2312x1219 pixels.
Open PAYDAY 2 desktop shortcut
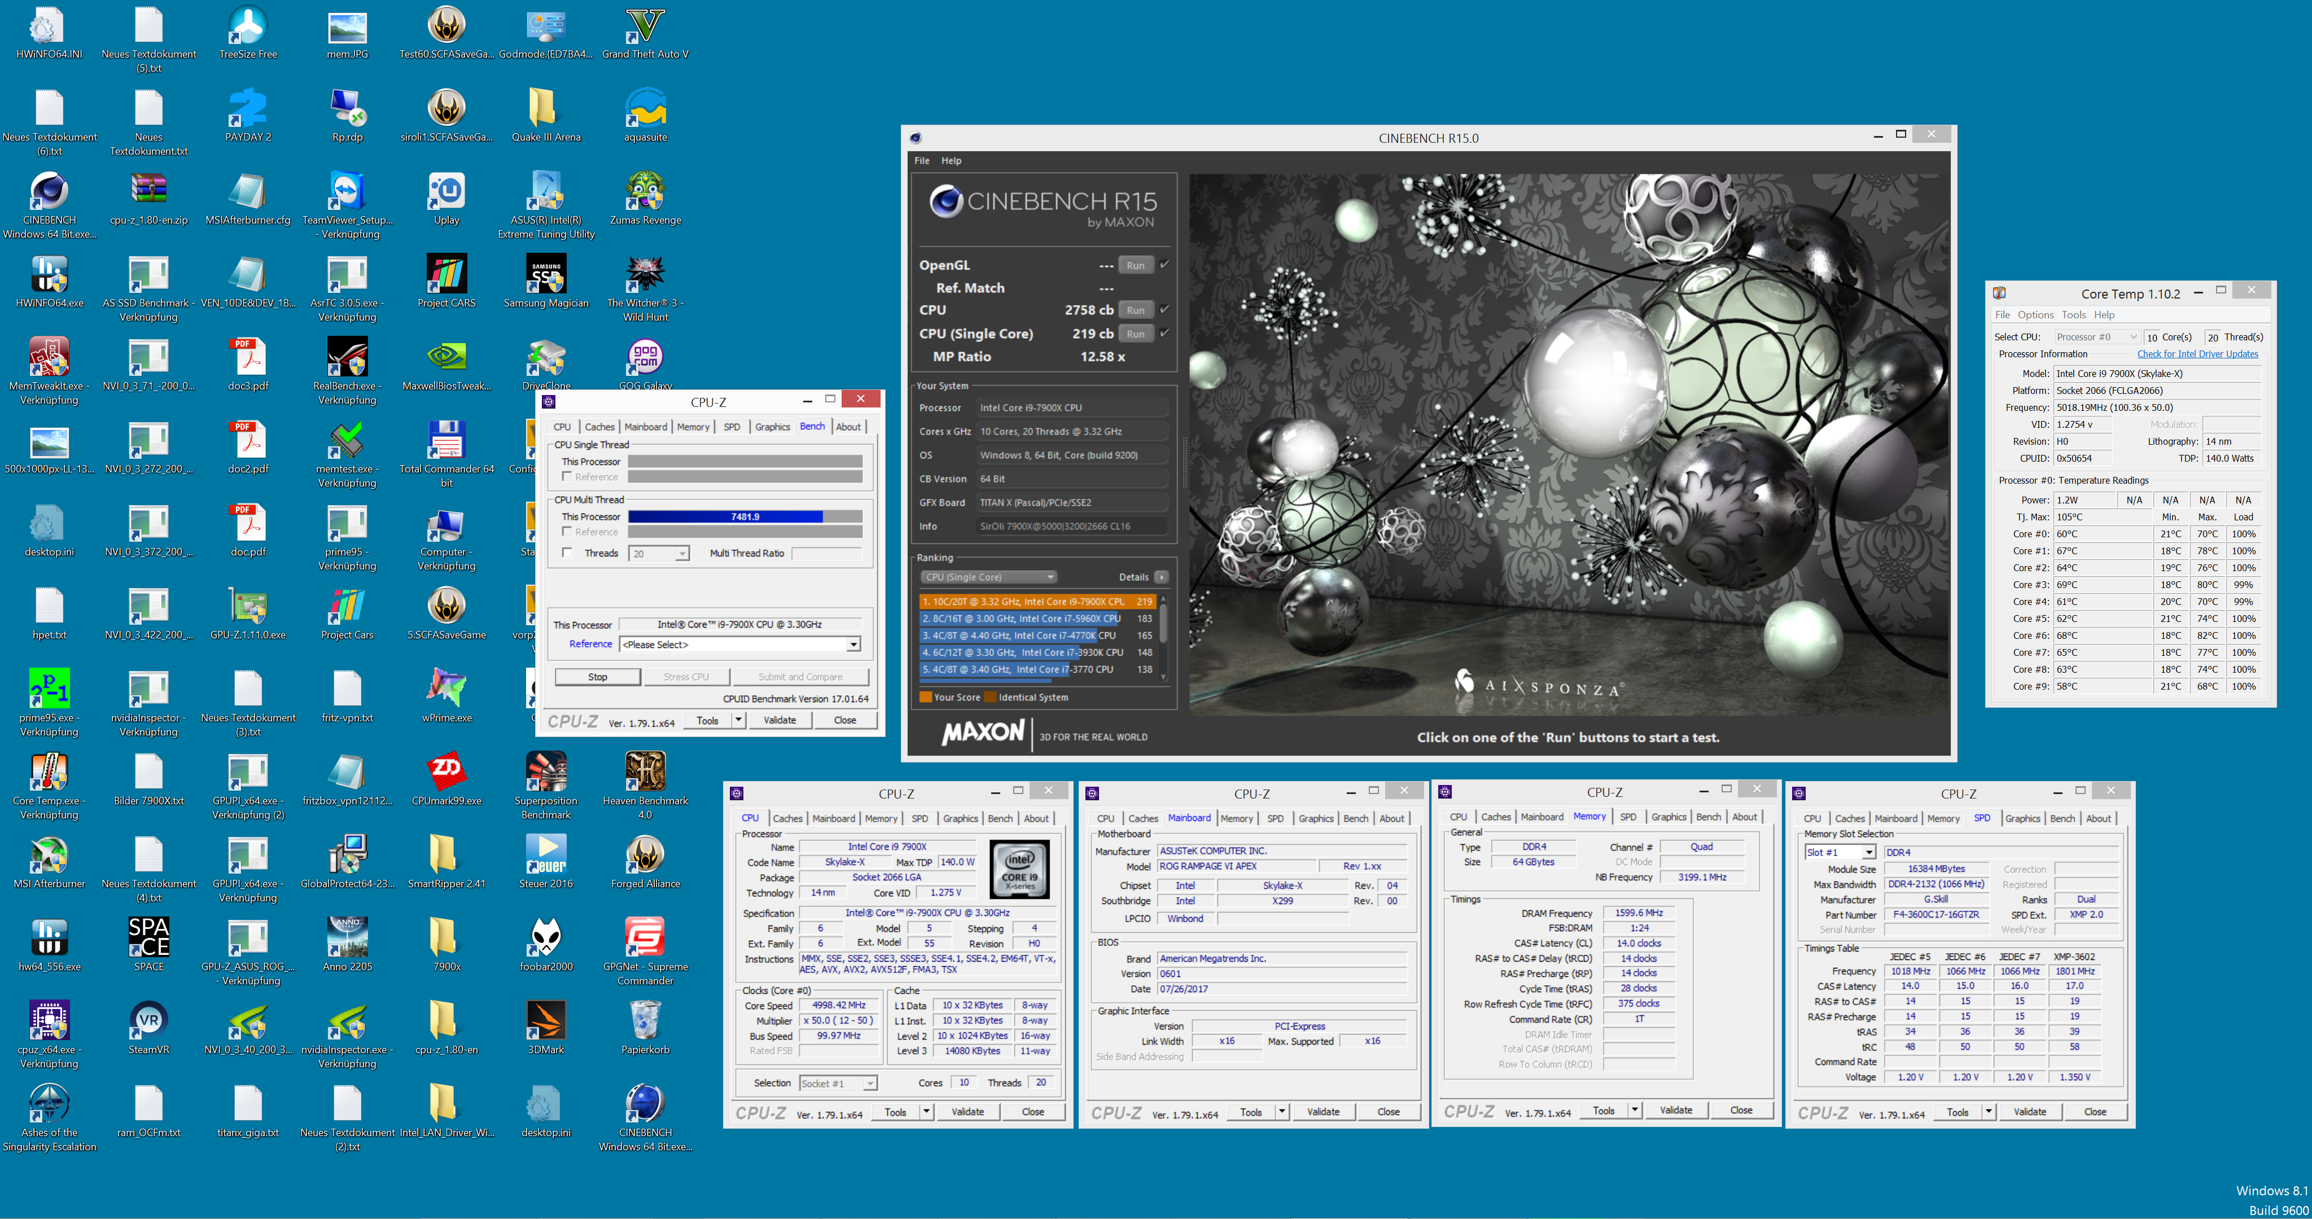click(248, 116)
